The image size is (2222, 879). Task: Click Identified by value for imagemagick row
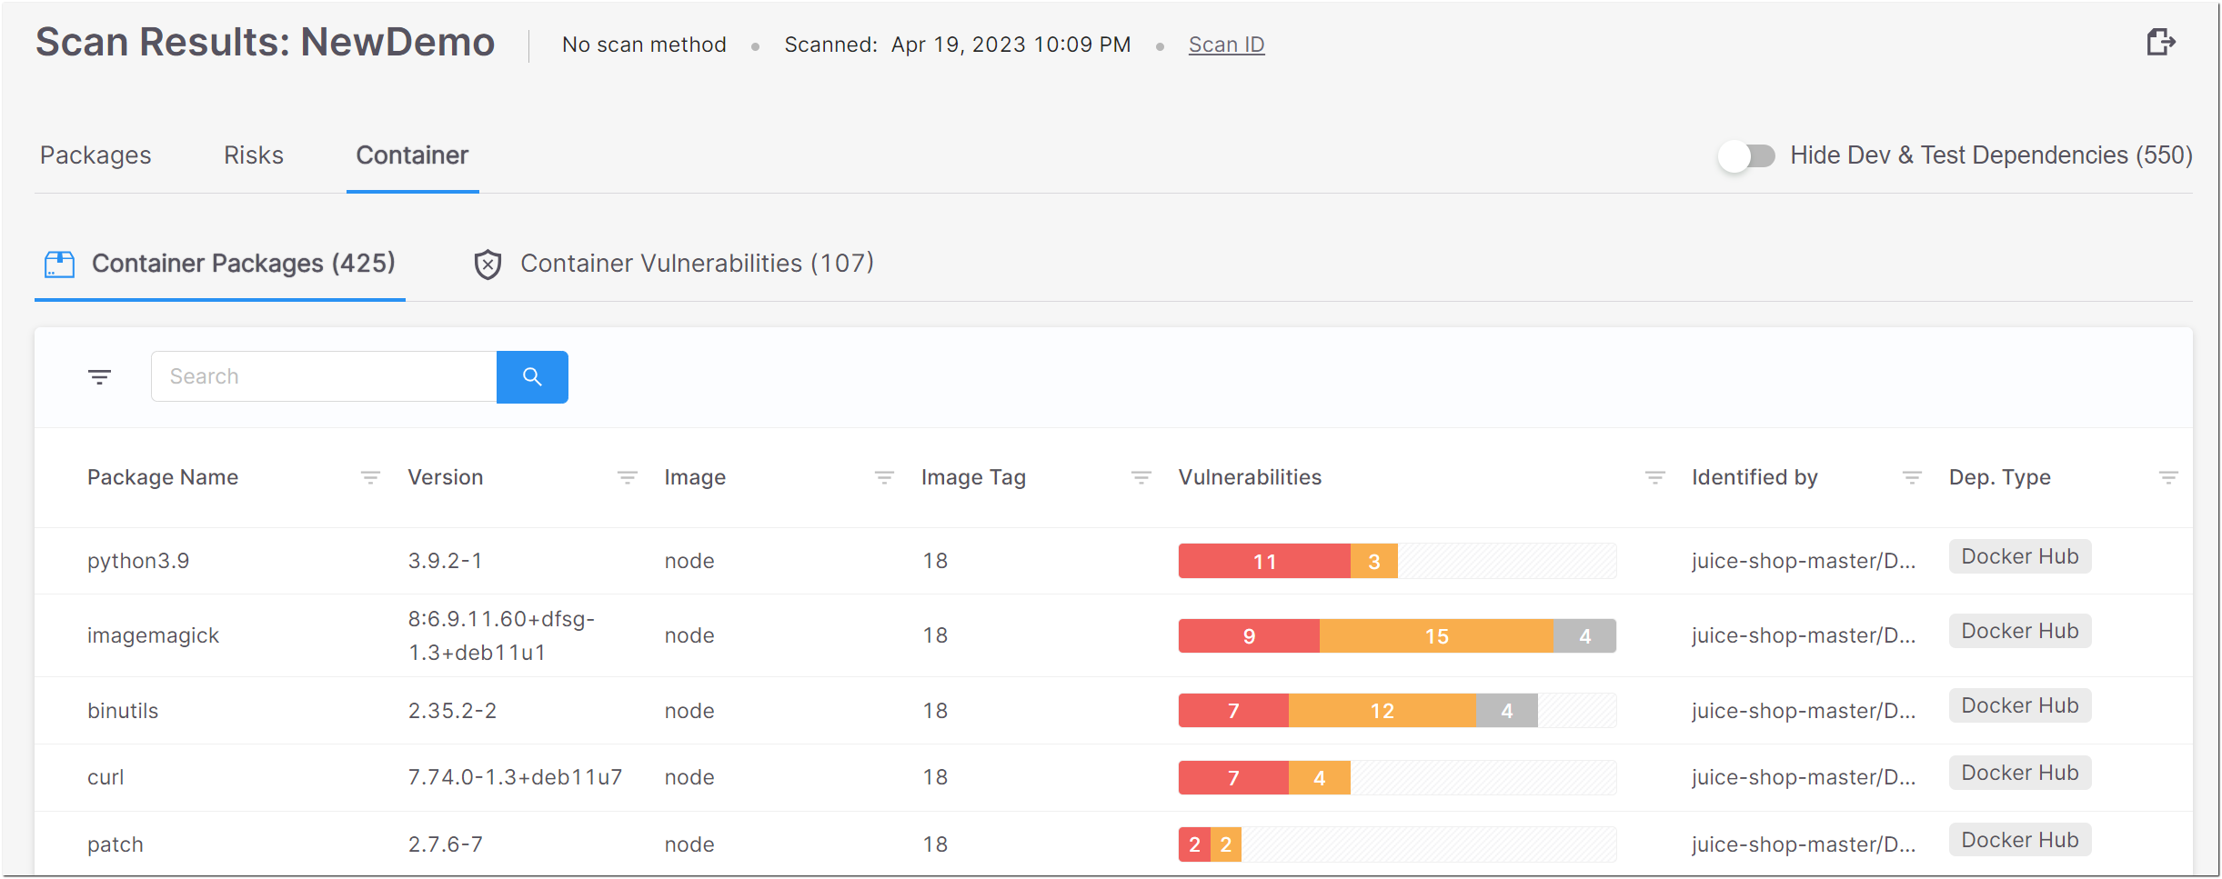1804,635
